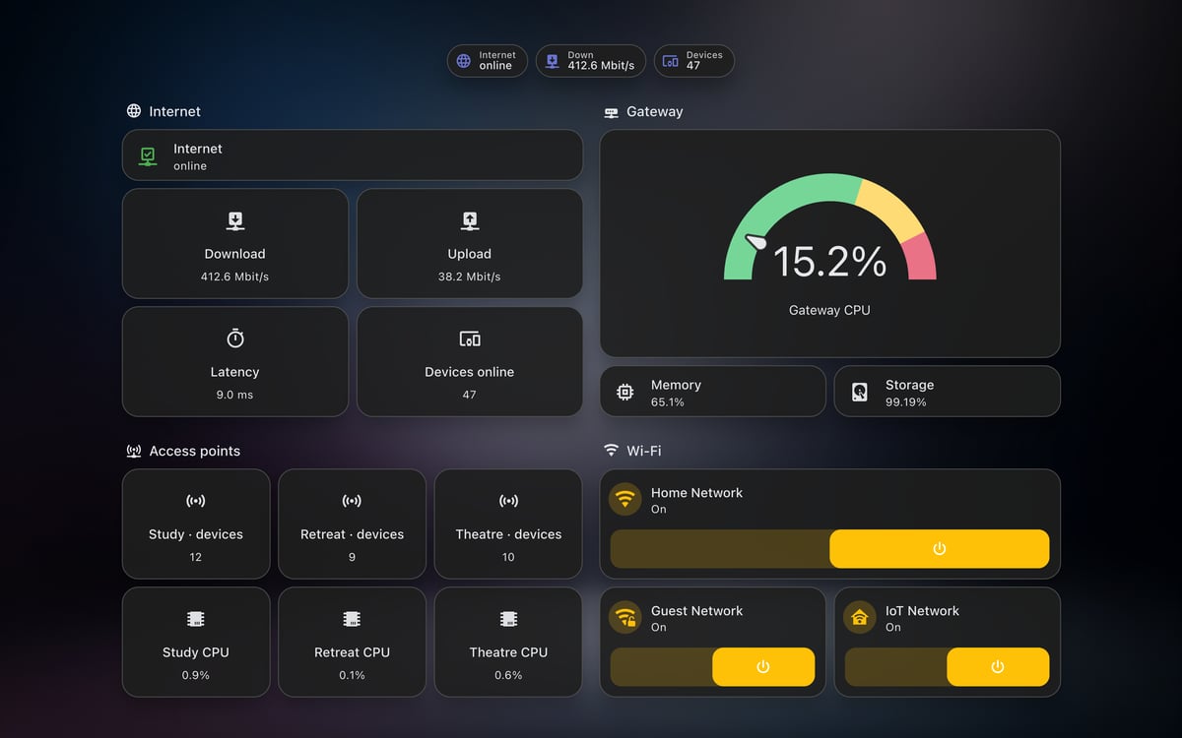Click the Gateway section heading text

click(x=655, y=112)
